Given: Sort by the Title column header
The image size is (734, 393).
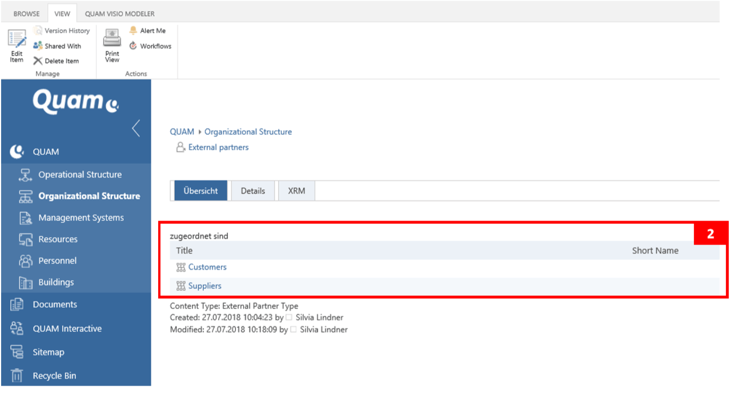Looking at the screenshot, I should [x=184, y=251].
